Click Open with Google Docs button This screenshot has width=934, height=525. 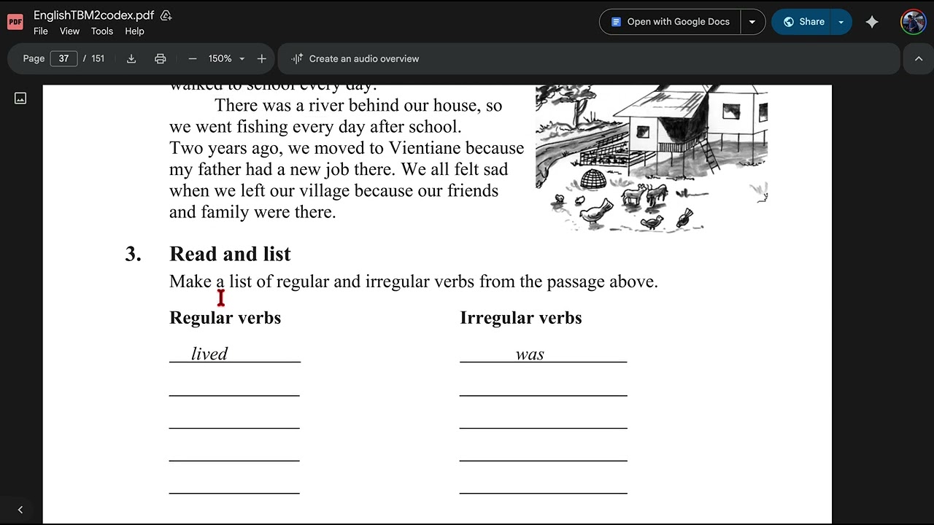[x=670, y=22]
